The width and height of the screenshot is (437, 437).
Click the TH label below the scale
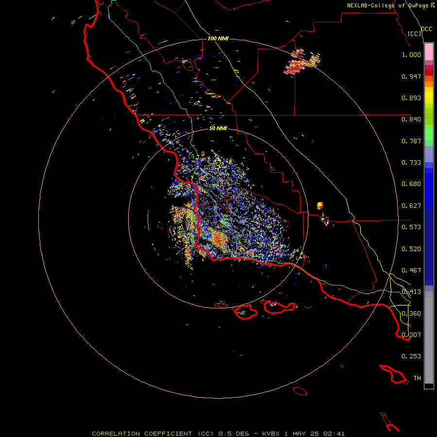[x=417, y=378]
